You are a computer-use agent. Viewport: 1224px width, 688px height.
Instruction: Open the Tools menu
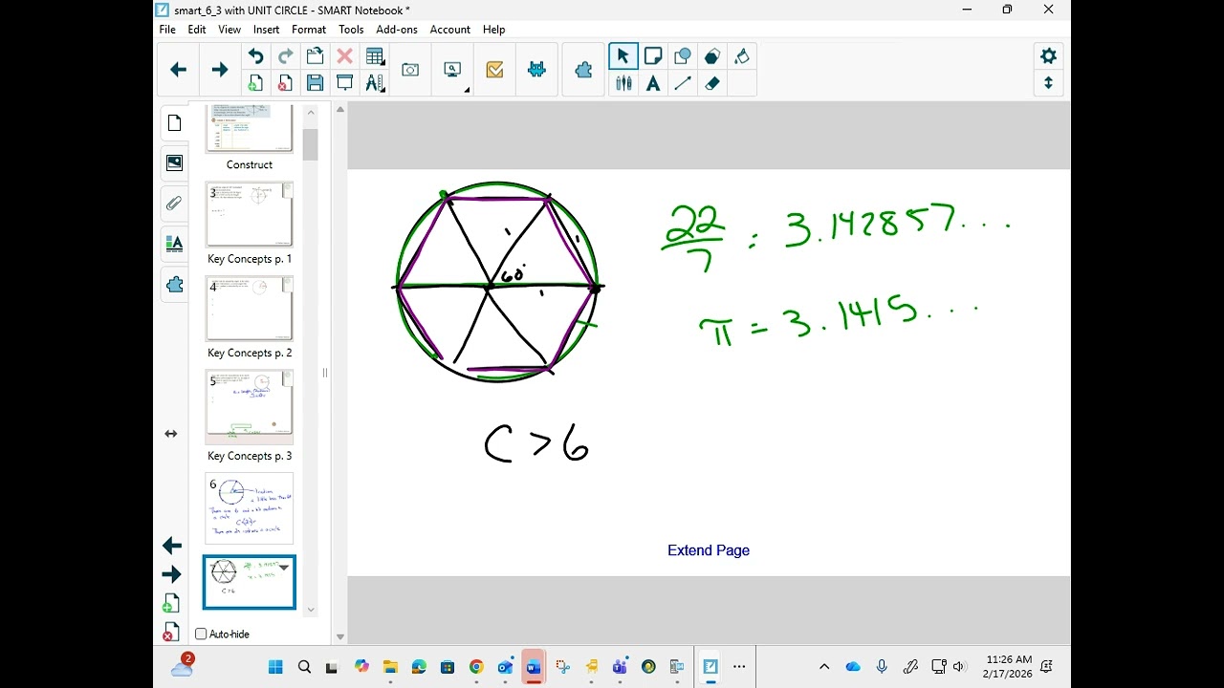pos(351,30)
